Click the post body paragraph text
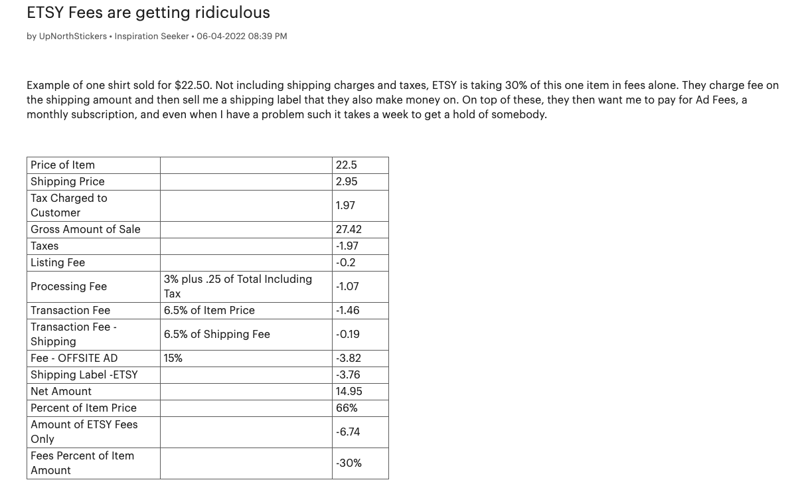 point(398,100)
